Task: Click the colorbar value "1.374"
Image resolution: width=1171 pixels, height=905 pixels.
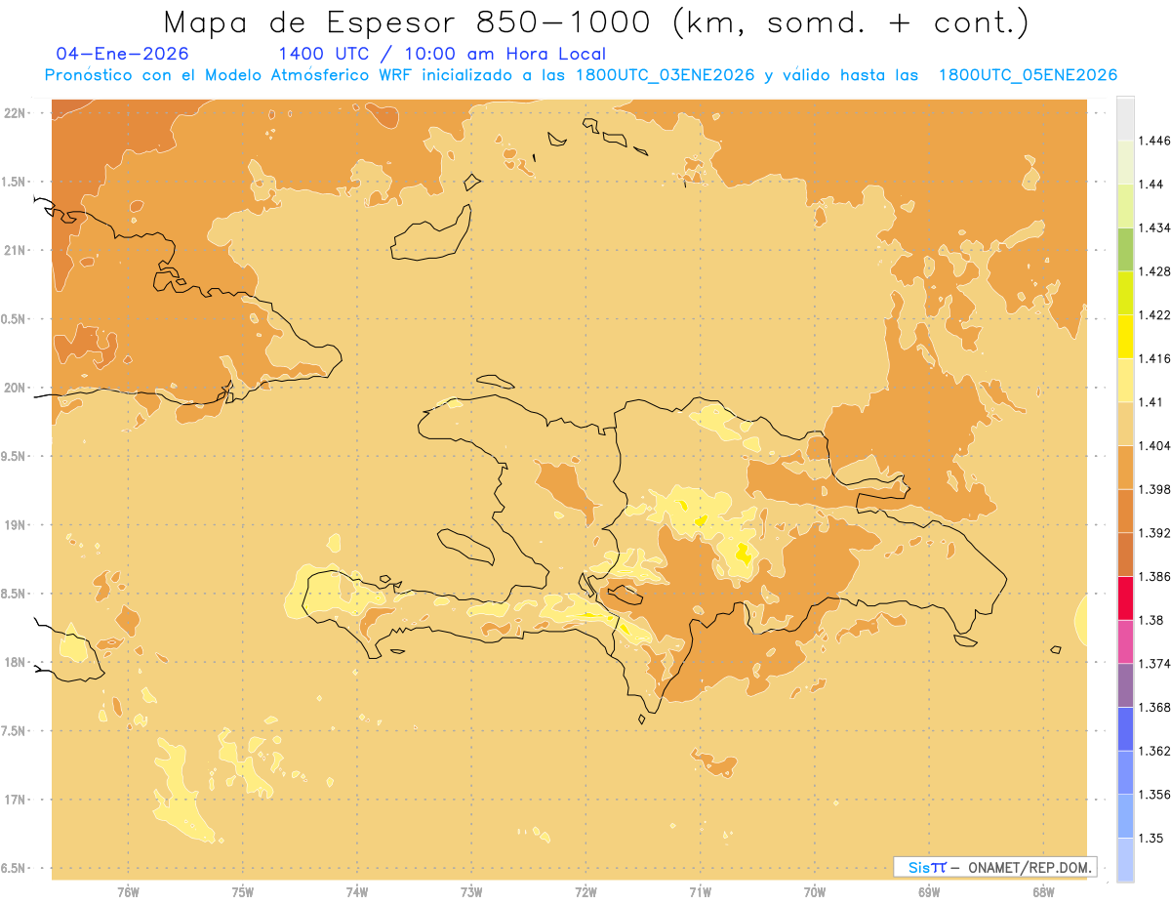Action: click(1153, 664)
